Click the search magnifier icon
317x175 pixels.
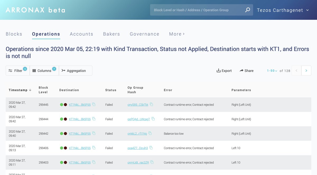coord(248,10)
